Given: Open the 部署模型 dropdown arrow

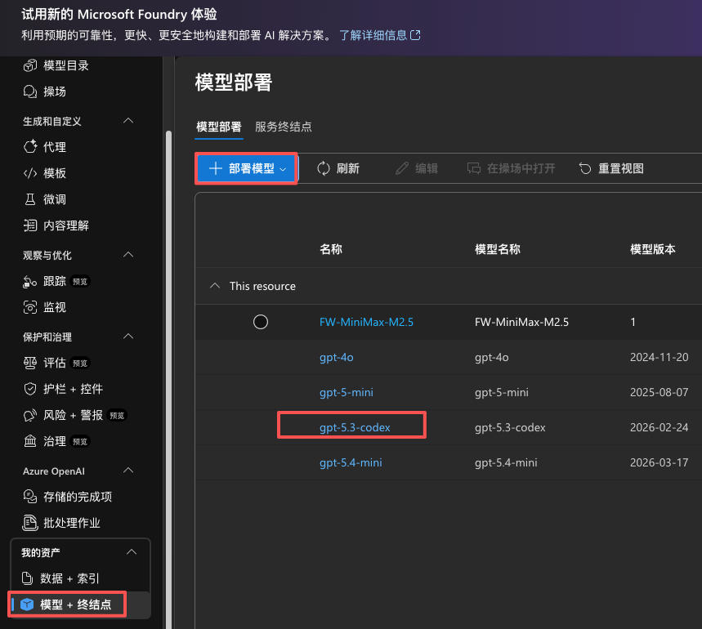Looking at the screenshot, I should tap(283, 169).
